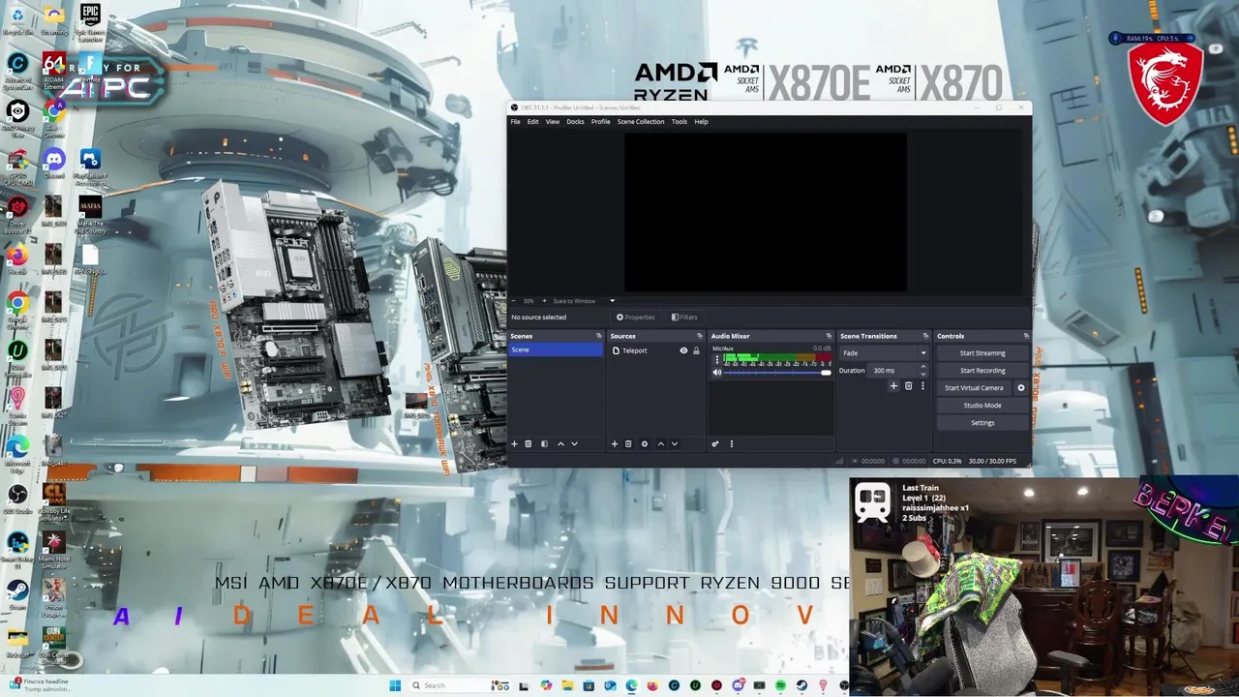Open virtual camera settings gear
Image resolution: width=1239 pixels, height=697 pixels.
point(1020,388)
